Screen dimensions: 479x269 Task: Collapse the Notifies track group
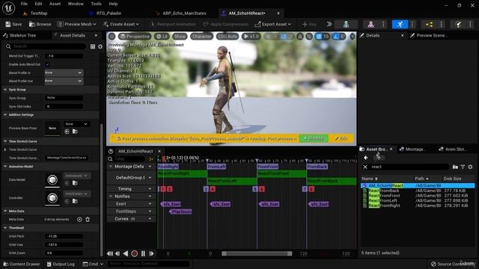pos(111,197)
